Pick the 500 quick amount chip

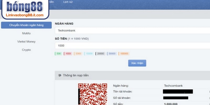59,54
